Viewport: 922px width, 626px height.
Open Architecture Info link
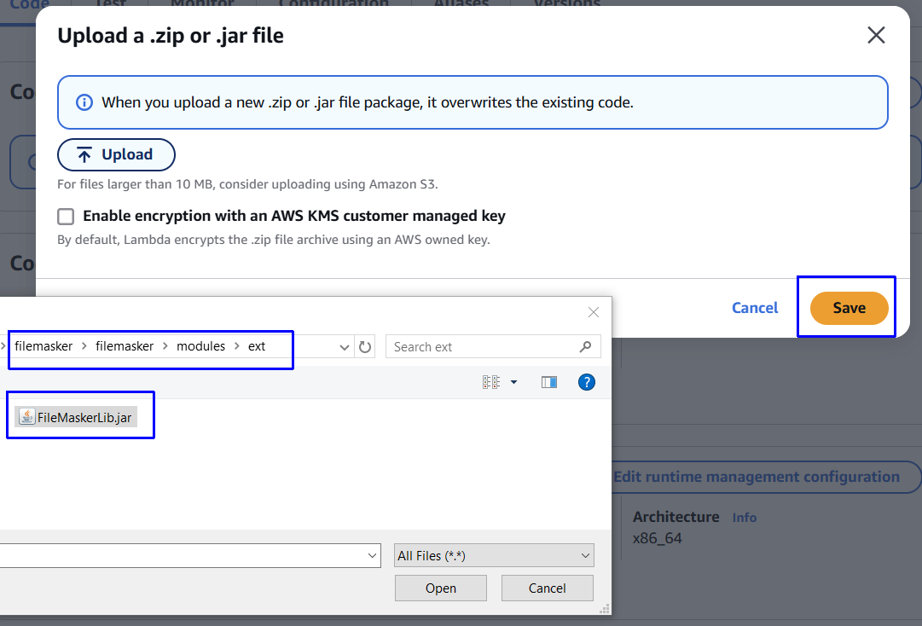[x=745, y=517]
